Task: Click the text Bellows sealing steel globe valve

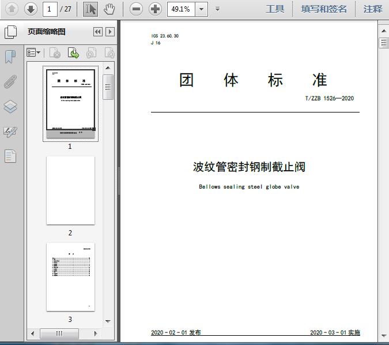Action: pyautogui.click(x=249, y=187)
